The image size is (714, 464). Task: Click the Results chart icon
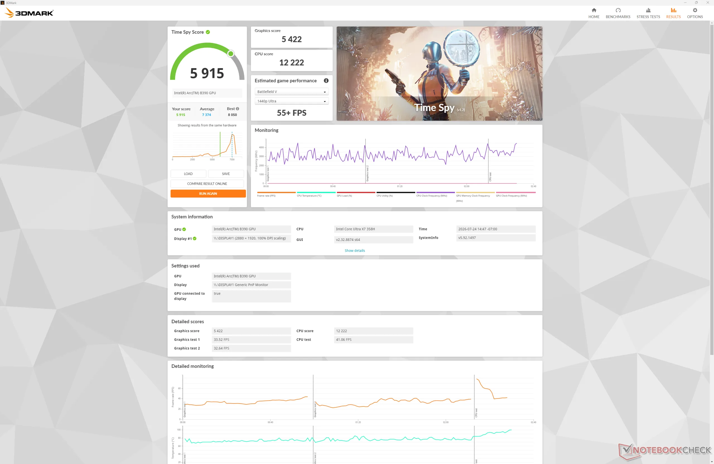(x=674, y=10)
